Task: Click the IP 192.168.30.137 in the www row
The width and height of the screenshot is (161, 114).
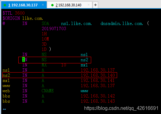Action: pos(98,86)
